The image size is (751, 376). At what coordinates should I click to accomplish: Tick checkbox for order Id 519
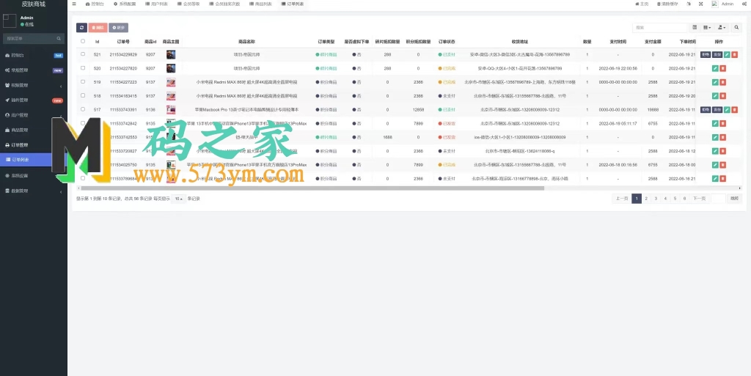tap(83, 82)
